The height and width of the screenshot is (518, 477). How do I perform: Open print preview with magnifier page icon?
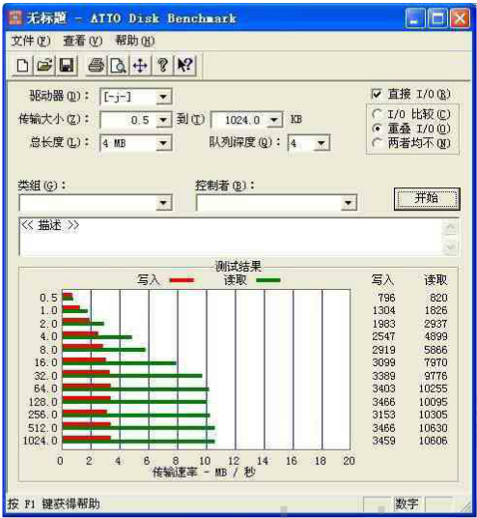point(118,66)
